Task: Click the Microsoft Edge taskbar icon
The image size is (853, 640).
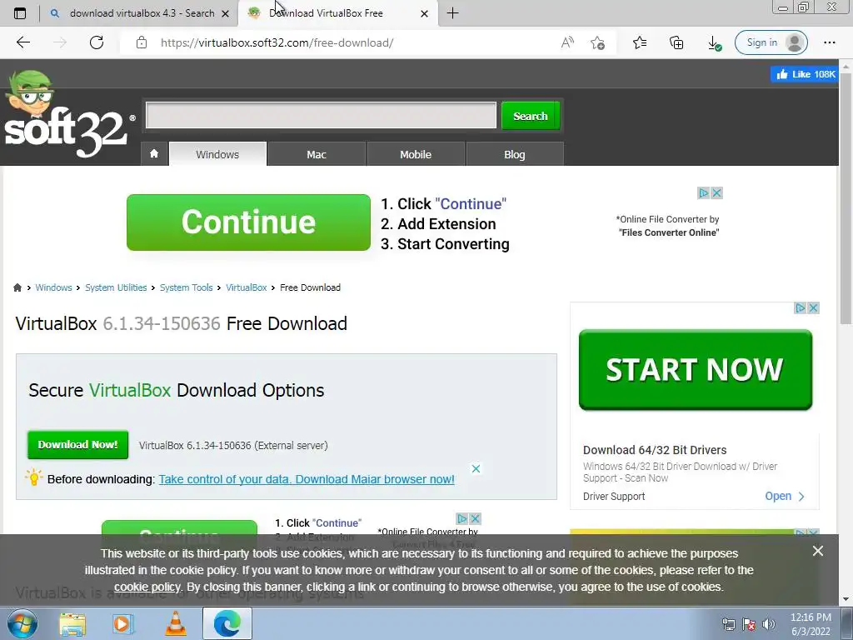Action: pyautogui.click(x=227, y=623)
